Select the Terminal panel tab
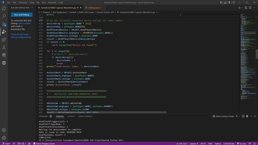The height and width of the screenshot is (145, 258). [60, 116]
